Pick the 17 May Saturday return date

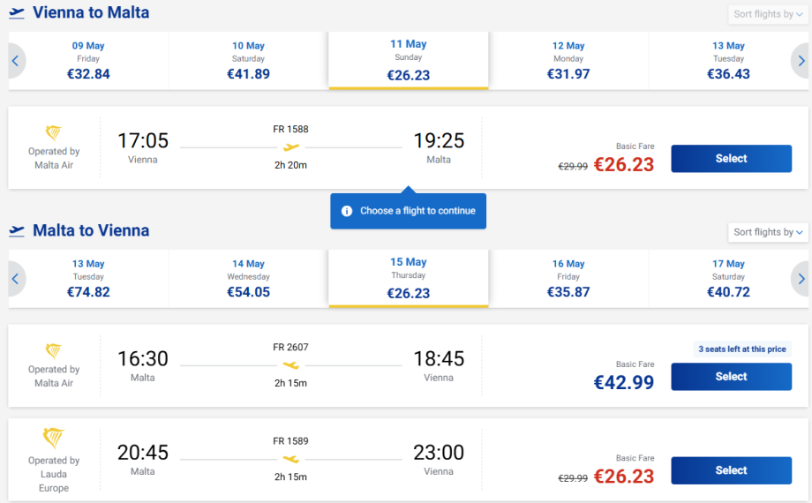pyautogui.click(x=728, y=278)
